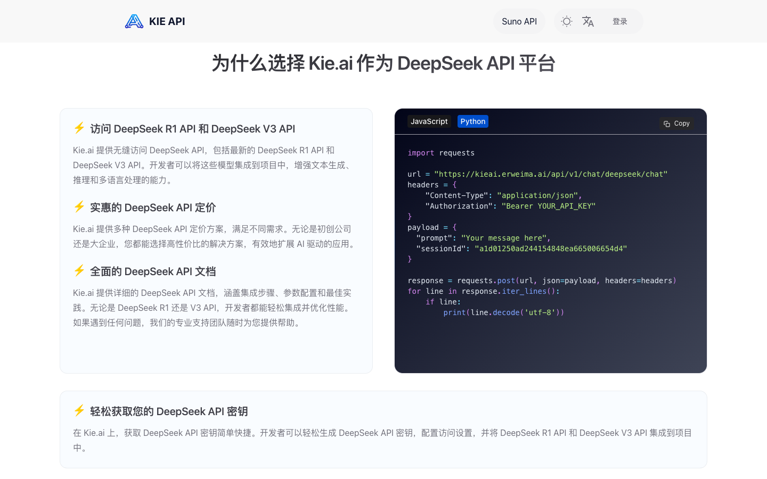Switch to the JavaScript code tab
Viewport: 767px width, 479px height.
[x=429, y=121]
